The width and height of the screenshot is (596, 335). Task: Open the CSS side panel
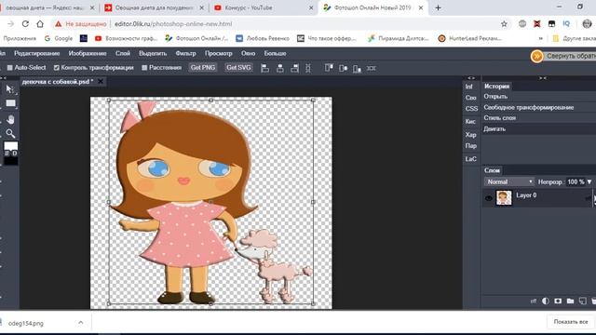[x=471, y=109]
